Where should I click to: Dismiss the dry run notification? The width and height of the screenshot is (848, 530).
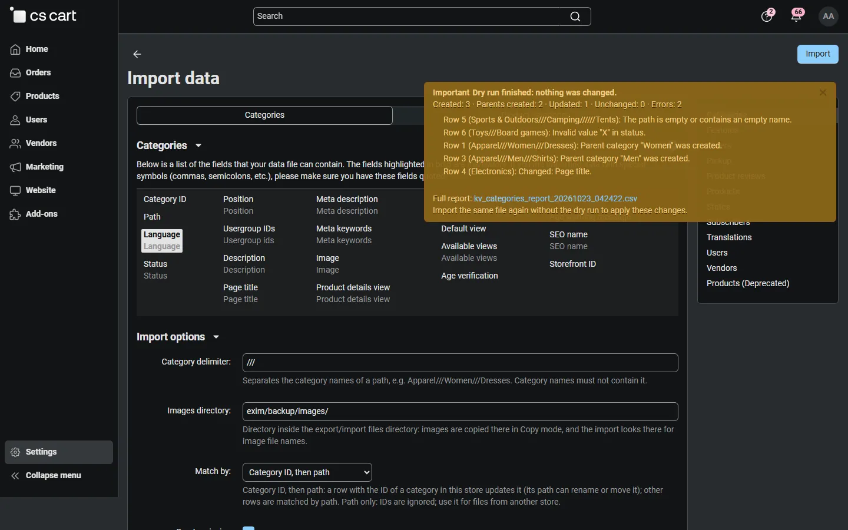coord(823,92)
